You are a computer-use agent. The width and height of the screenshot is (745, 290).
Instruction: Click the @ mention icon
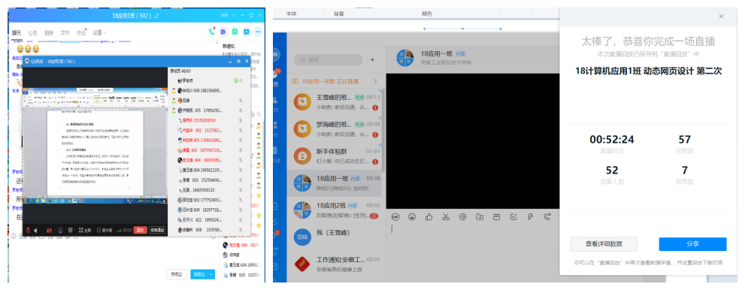click(463, 217)
